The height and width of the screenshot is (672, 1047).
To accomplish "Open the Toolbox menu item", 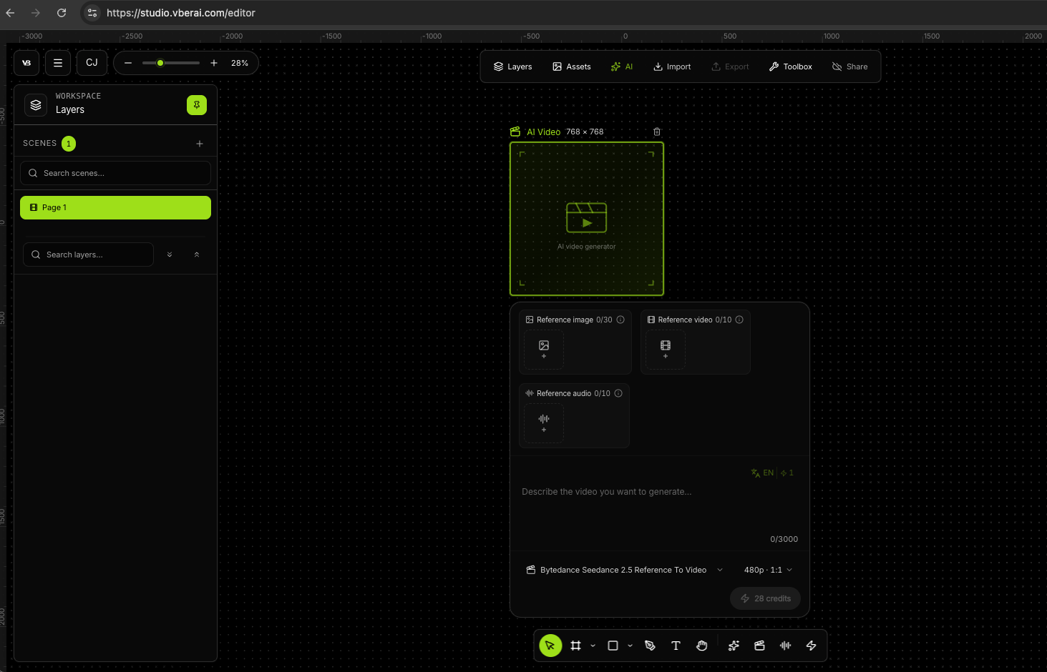I will point(790,66).
